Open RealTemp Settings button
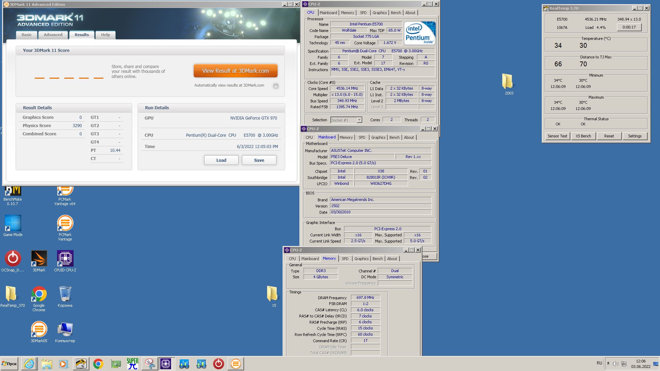The height and width of the screenshot is (371, 660). pyautogui.click(x=635, y=136)
